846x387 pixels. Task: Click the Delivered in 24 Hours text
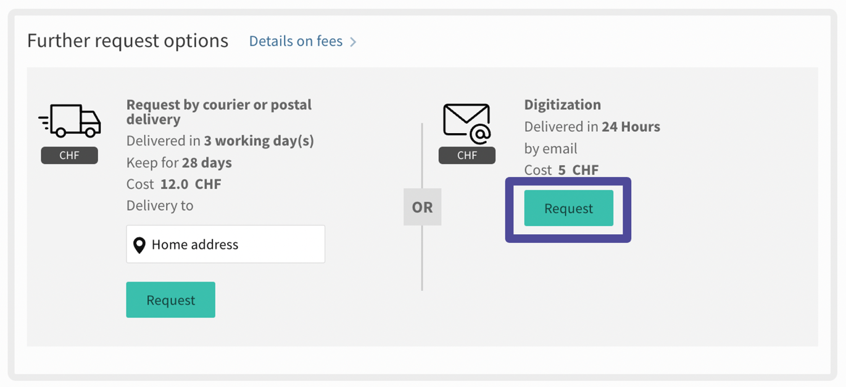[x=592, y=127]
